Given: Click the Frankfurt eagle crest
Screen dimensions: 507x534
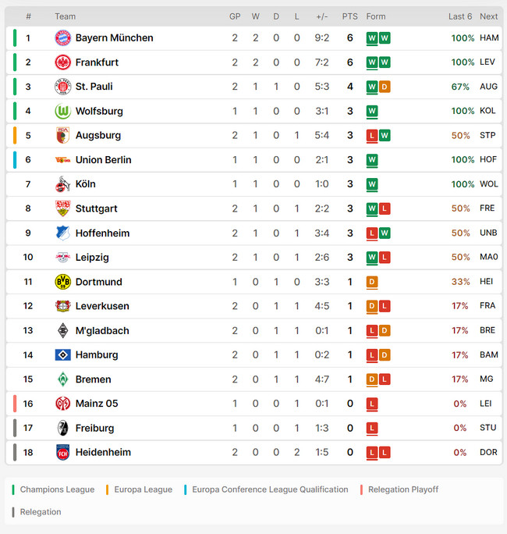Looking at the screenshot, I should click(63, 62).
